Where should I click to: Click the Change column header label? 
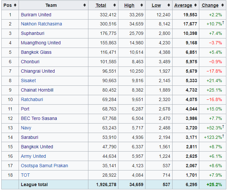210,5
